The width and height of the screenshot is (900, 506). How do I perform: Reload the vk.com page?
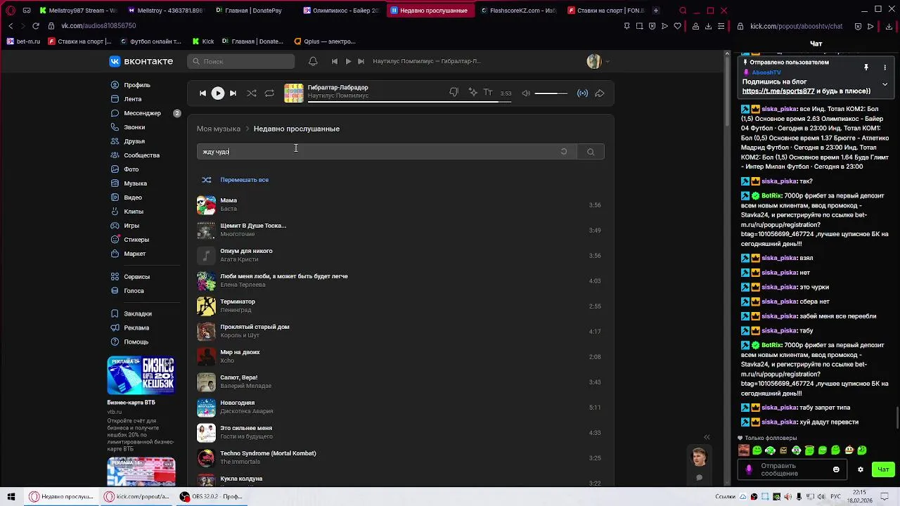36,26
